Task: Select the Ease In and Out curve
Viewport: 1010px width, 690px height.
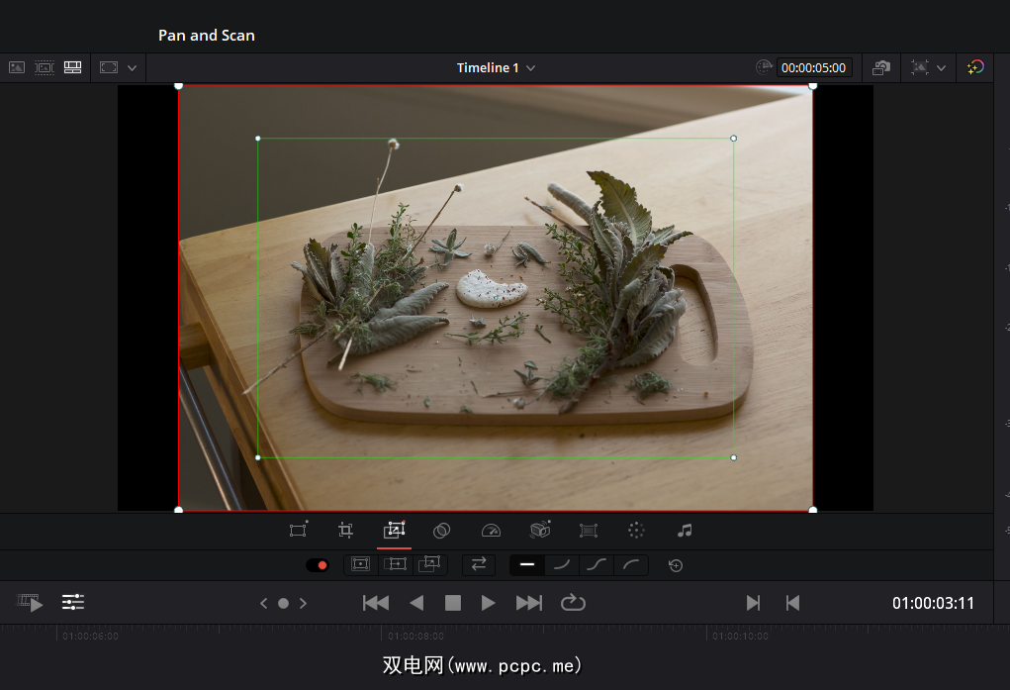Action: [x=597, y=564]
